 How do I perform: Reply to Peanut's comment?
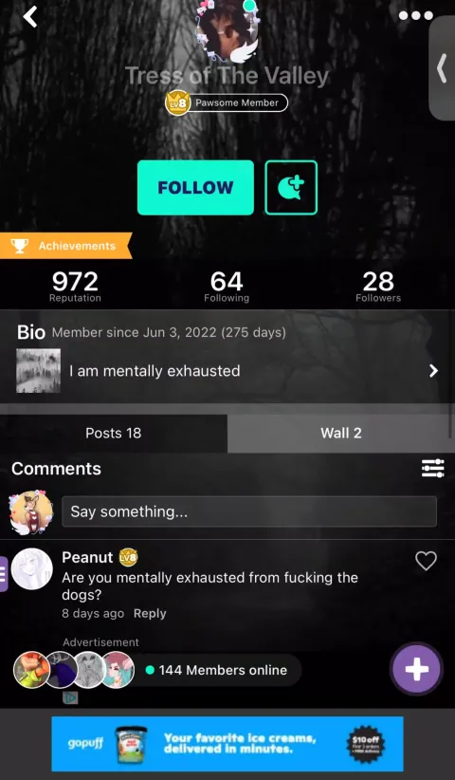coord(150,613)
